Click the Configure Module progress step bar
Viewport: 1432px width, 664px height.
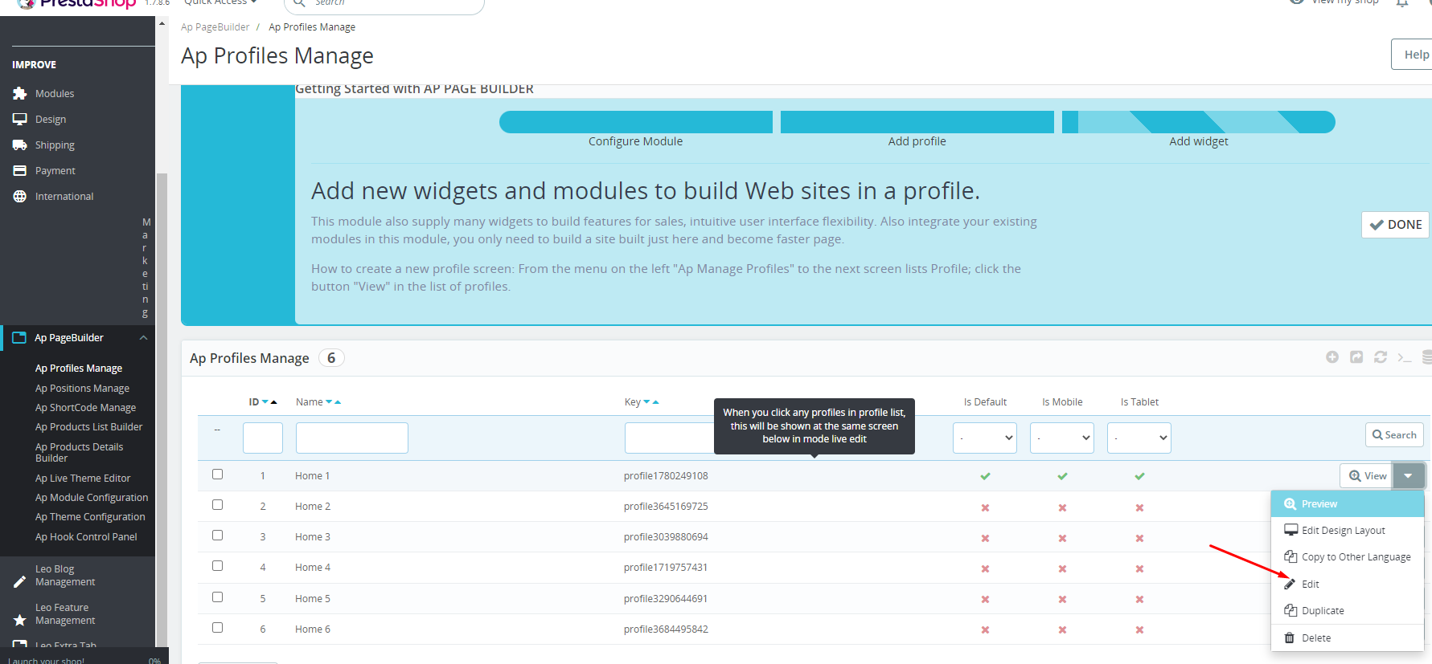(x=635, y=122)
